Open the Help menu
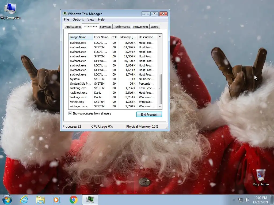This screenshot has height=205, width=274. click(101, 19)
